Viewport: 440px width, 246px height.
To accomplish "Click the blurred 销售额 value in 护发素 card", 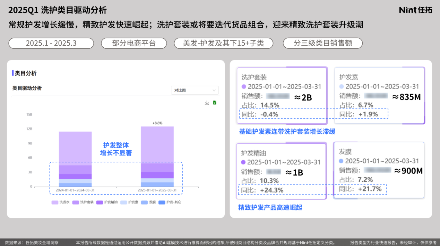I will (376, 96).
